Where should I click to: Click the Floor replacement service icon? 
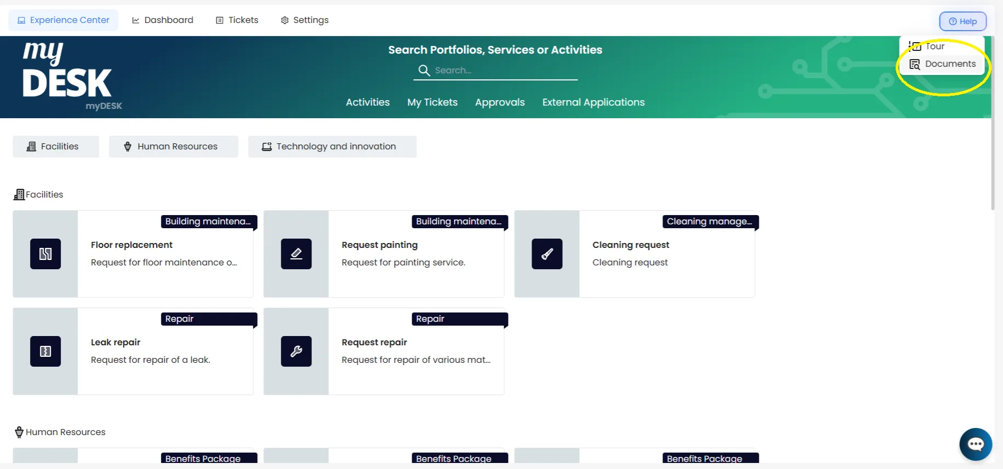45,254
